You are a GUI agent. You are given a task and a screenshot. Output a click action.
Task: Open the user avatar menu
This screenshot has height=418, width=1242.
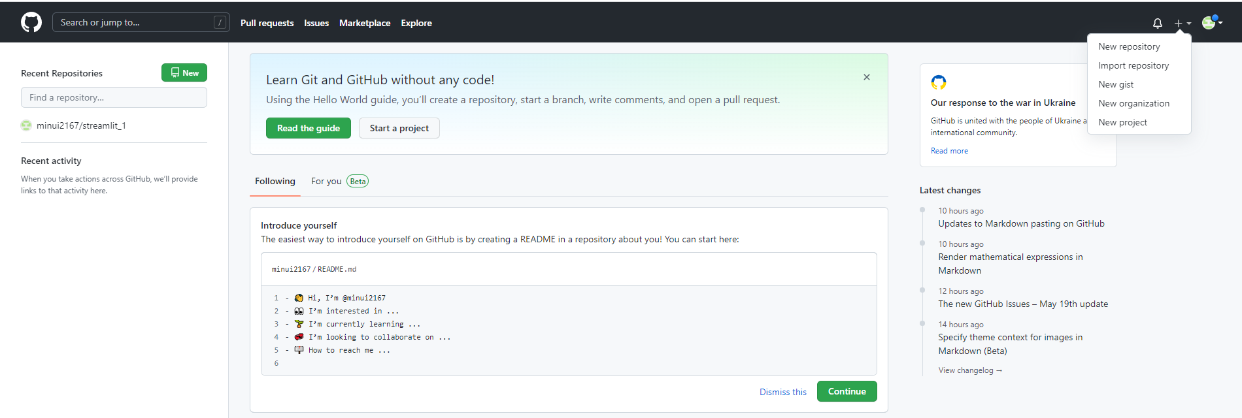pos(1212,22)
